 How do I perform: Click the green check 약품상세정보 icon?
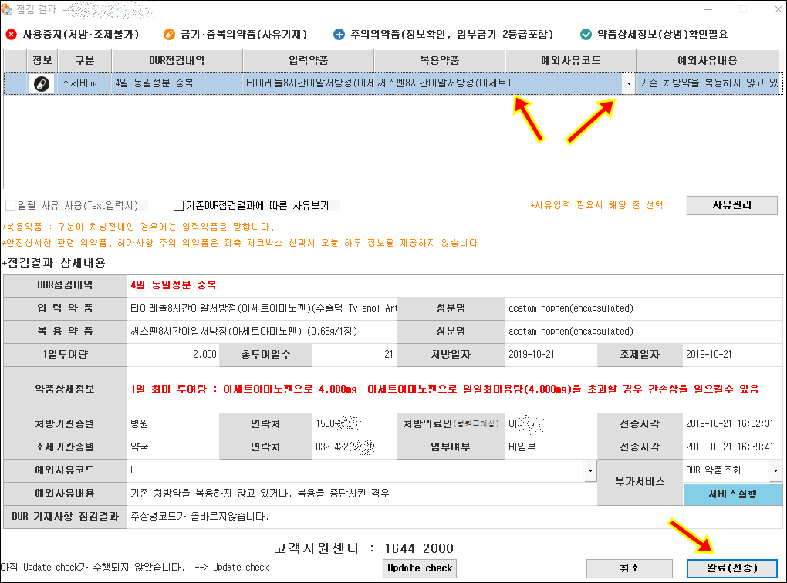point(586,34)
